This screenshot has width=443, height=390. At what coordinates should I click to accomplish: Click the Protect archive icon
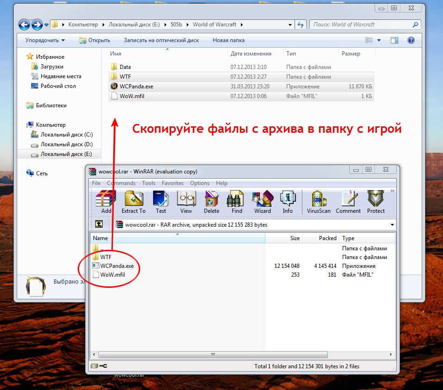tap(376, 202)
